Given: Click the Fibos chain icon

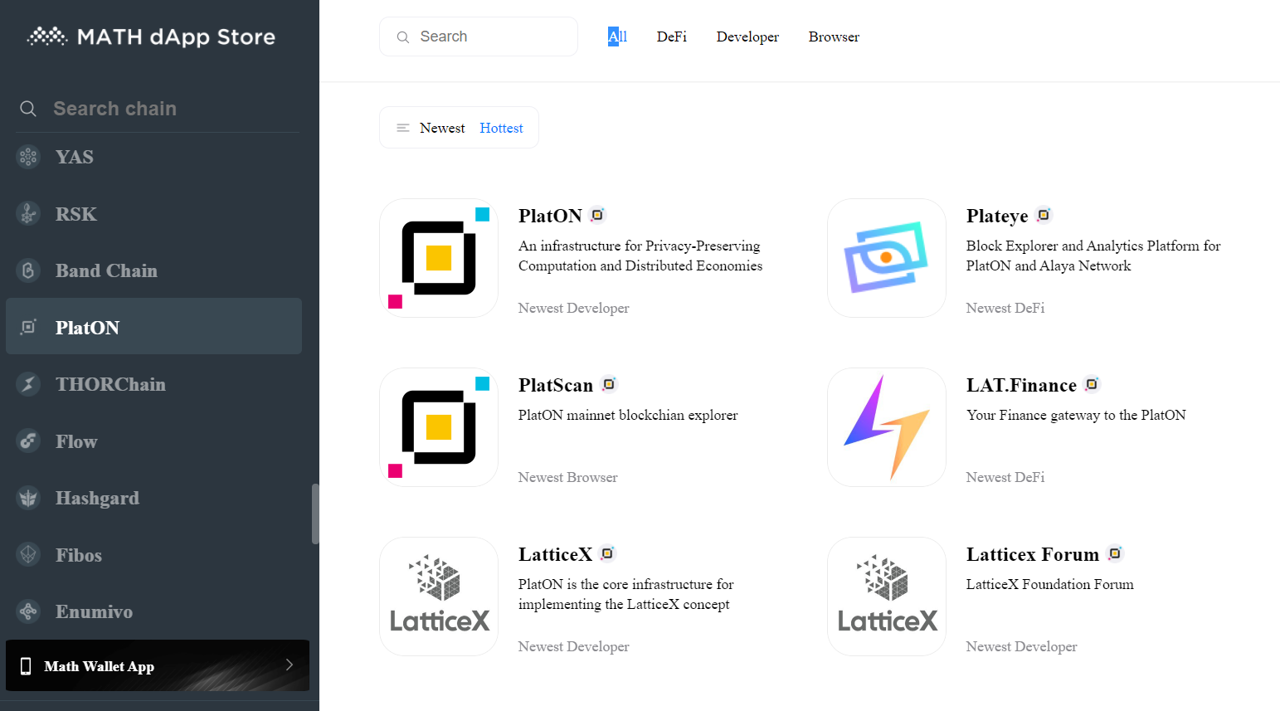Looking at the screenshot, I should [x=28, y=554].
